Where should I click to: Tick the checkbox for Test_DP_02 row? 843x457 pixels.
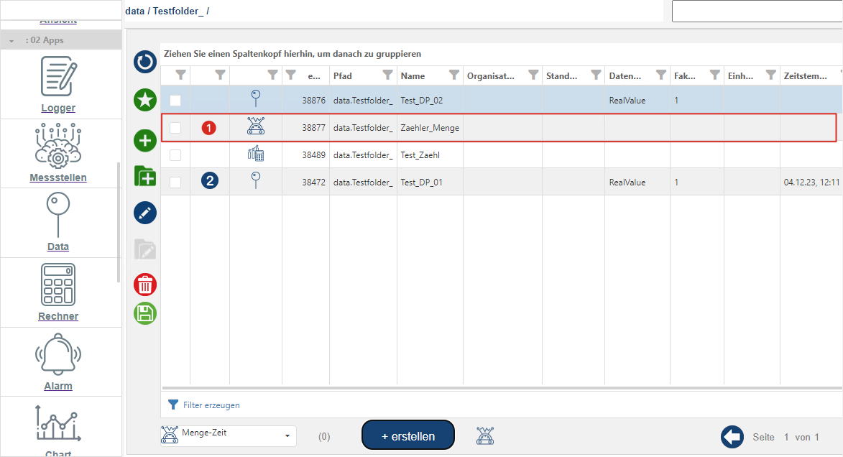pos(175,101)
